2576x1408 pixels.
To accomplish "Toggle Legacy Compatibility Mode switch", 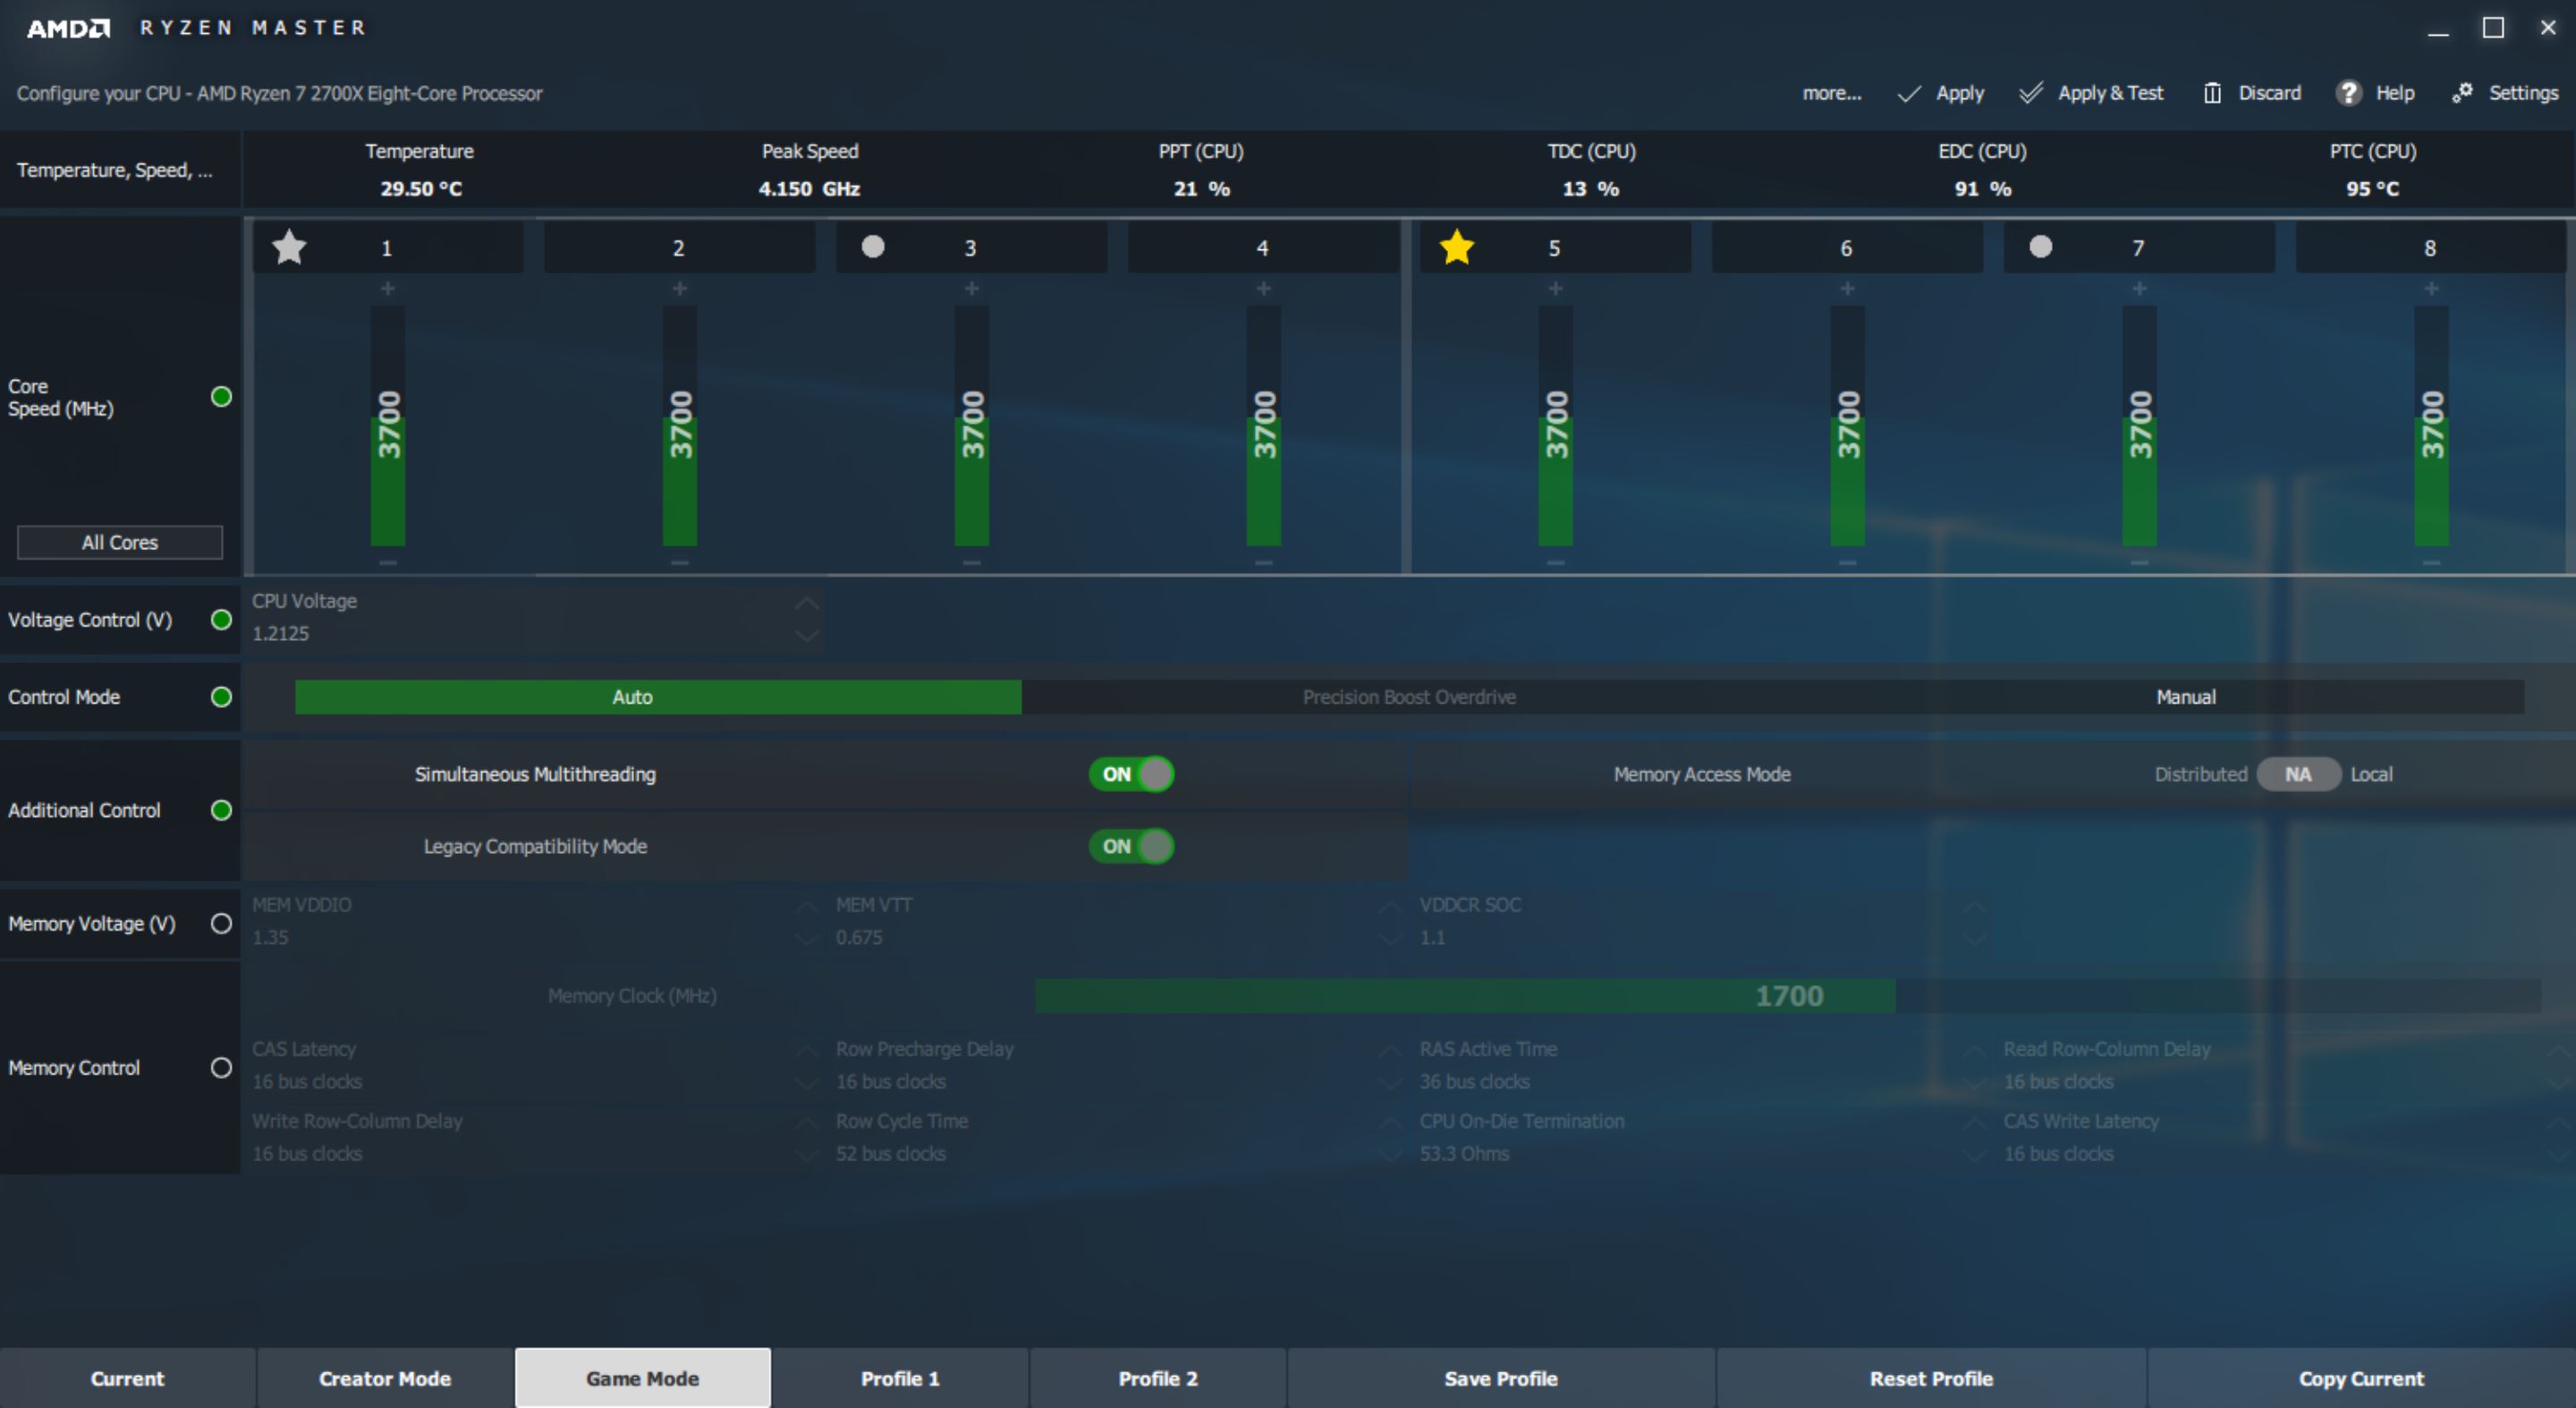I will pyautogui.click(x=1131, y=847).
